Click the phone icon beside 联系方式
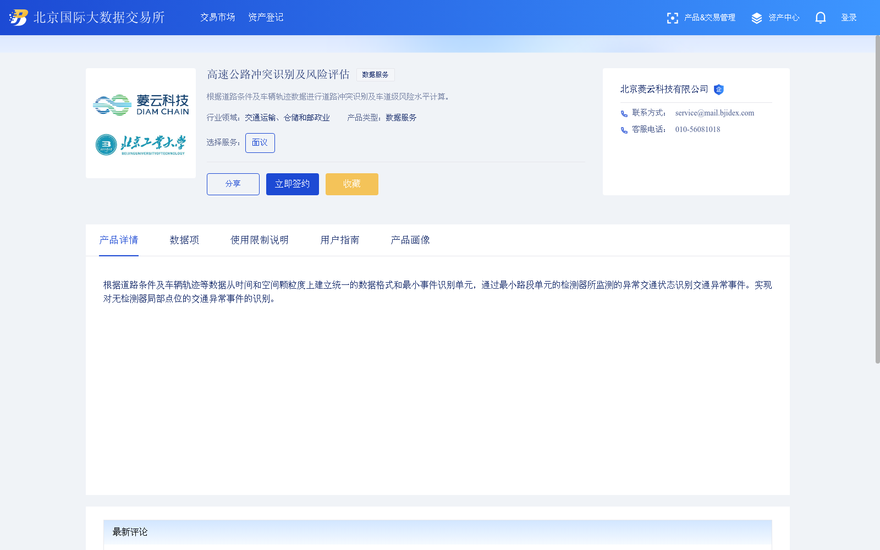 (624, 114)
